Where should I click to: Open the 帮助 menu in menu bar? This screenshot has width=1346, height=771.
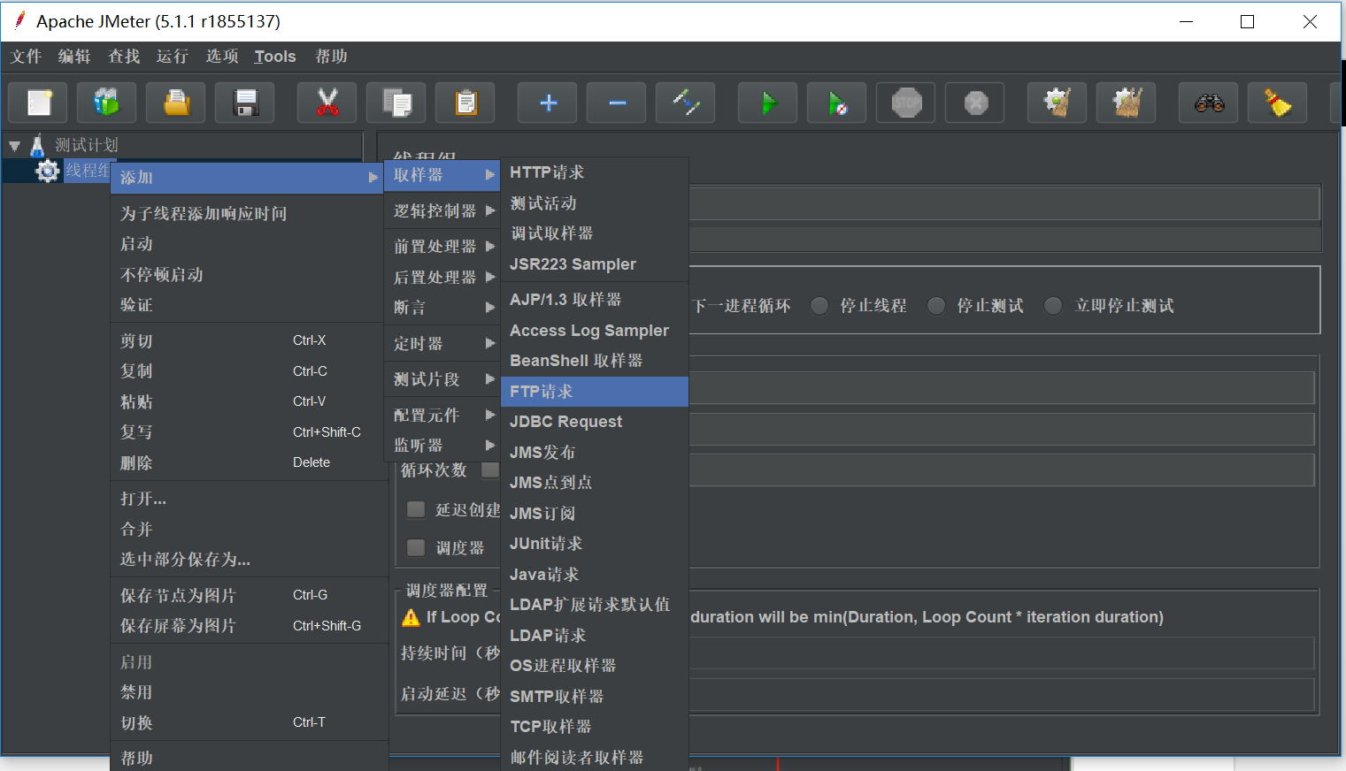click(331, 57)
